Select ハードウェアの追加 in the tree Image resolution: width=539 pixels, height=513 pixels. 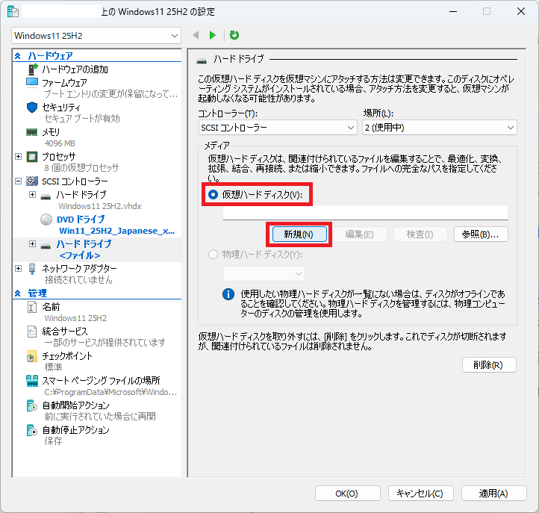click(75, 69)
